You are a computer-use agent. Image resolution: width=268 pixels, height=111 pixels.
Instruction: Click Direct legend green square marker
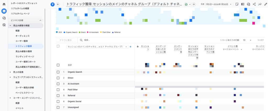pos(80,32)
